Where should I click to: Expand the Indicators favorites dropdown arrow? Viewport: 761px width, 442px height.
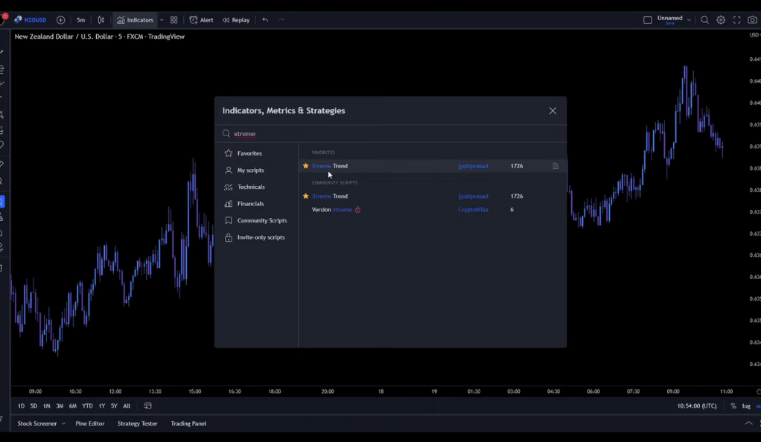162,20
